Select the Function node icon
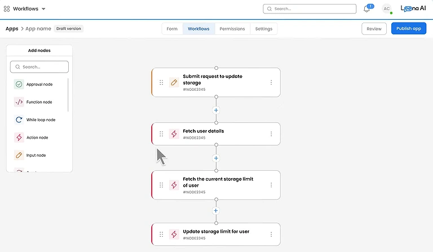Screen dimensions: 433x252 coord(19,102)
